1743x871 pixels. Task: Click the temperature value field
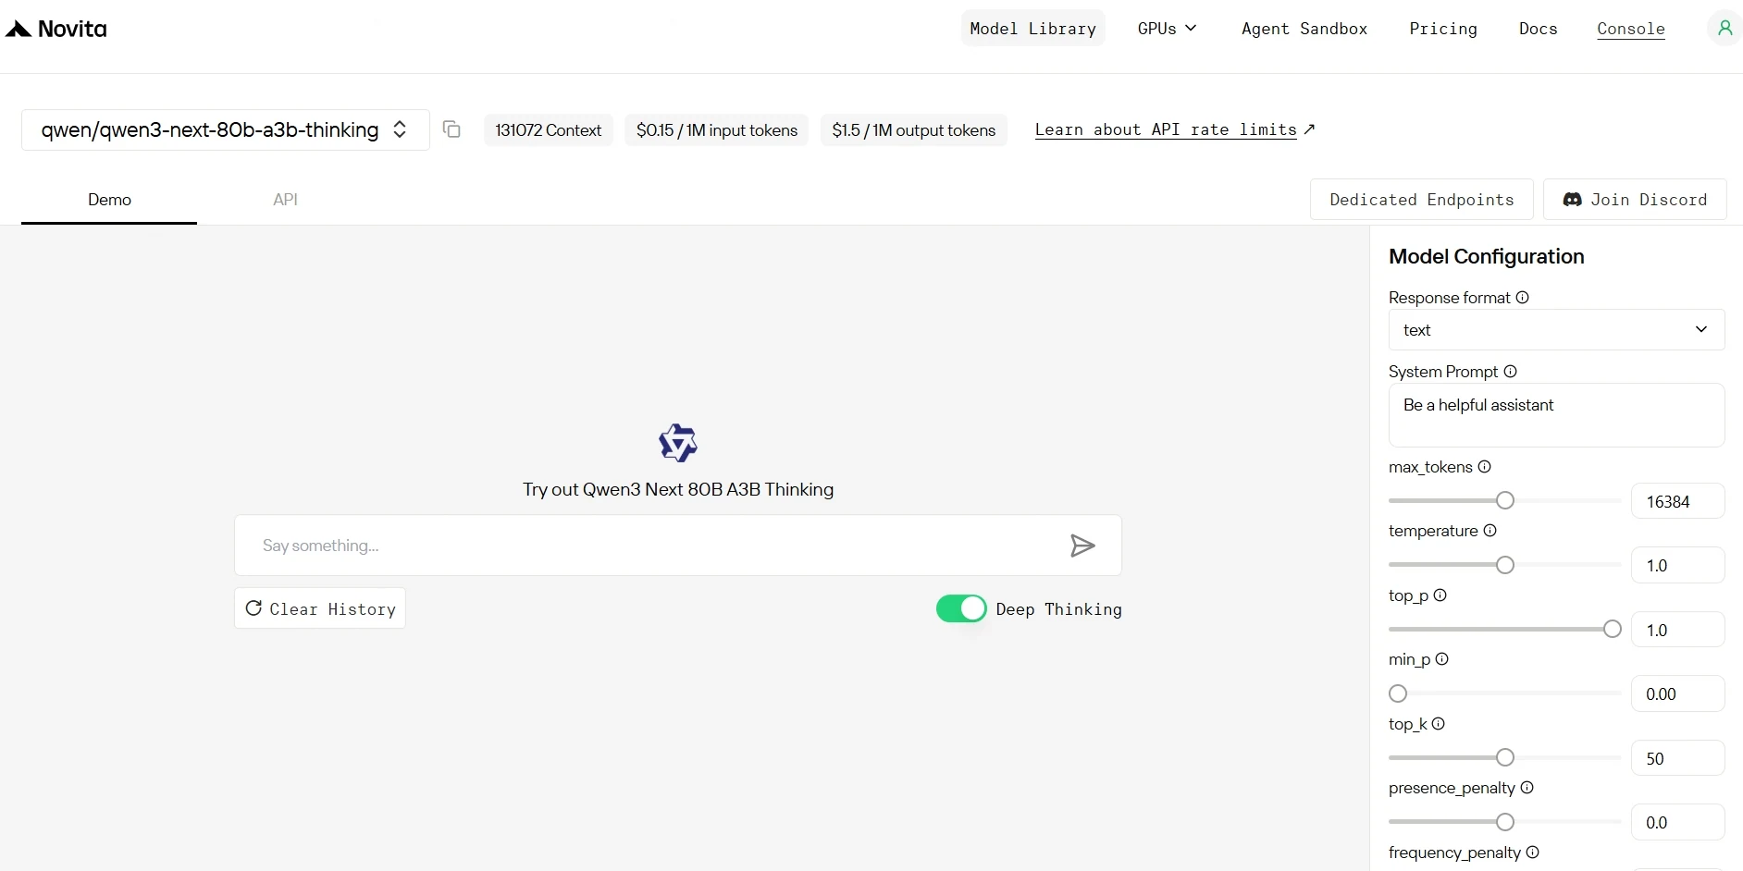tap(1677, 565)
